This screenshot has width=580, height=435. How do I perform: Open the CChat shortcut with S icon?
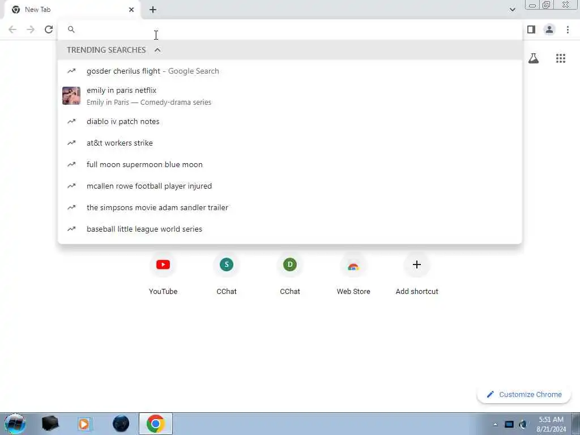(x=227, y=273)
